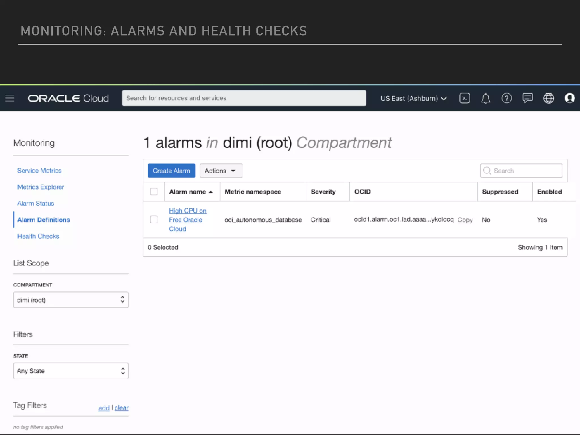The width and height of the screenshot is (580, 435).
Task: Navigate to Alarm Status
Action: 36,203
